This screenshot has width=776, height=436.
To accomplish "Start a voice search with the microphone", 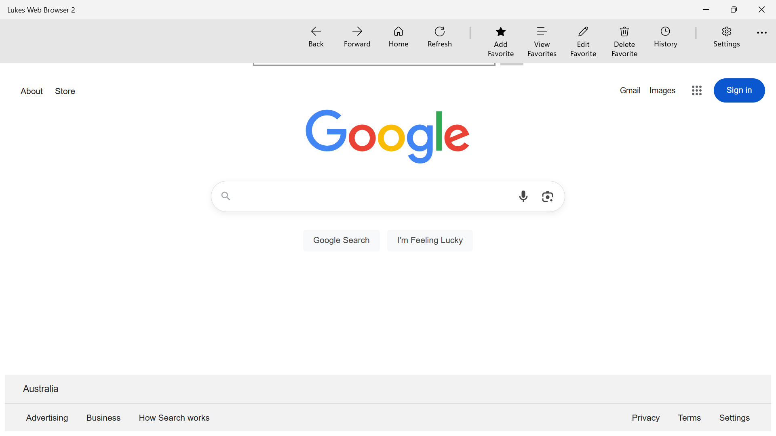I will pyautogui.click(x=523, y=196).
